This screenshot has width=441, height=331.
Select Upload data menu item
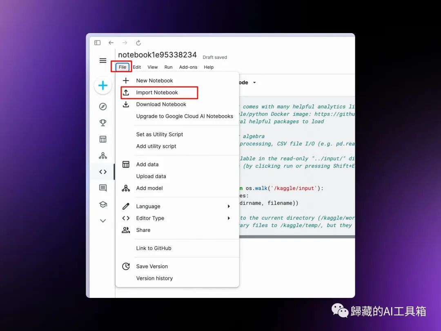tap(177, 176)
